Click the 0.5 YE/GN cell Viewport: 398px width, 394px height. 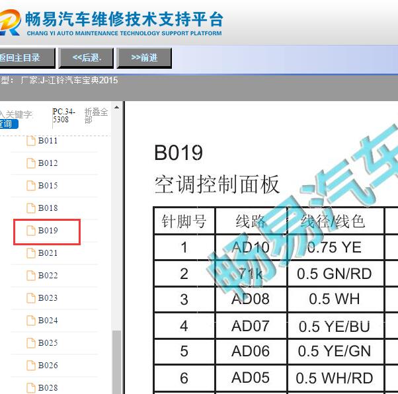pyautogui.click(x=335, y=351)
